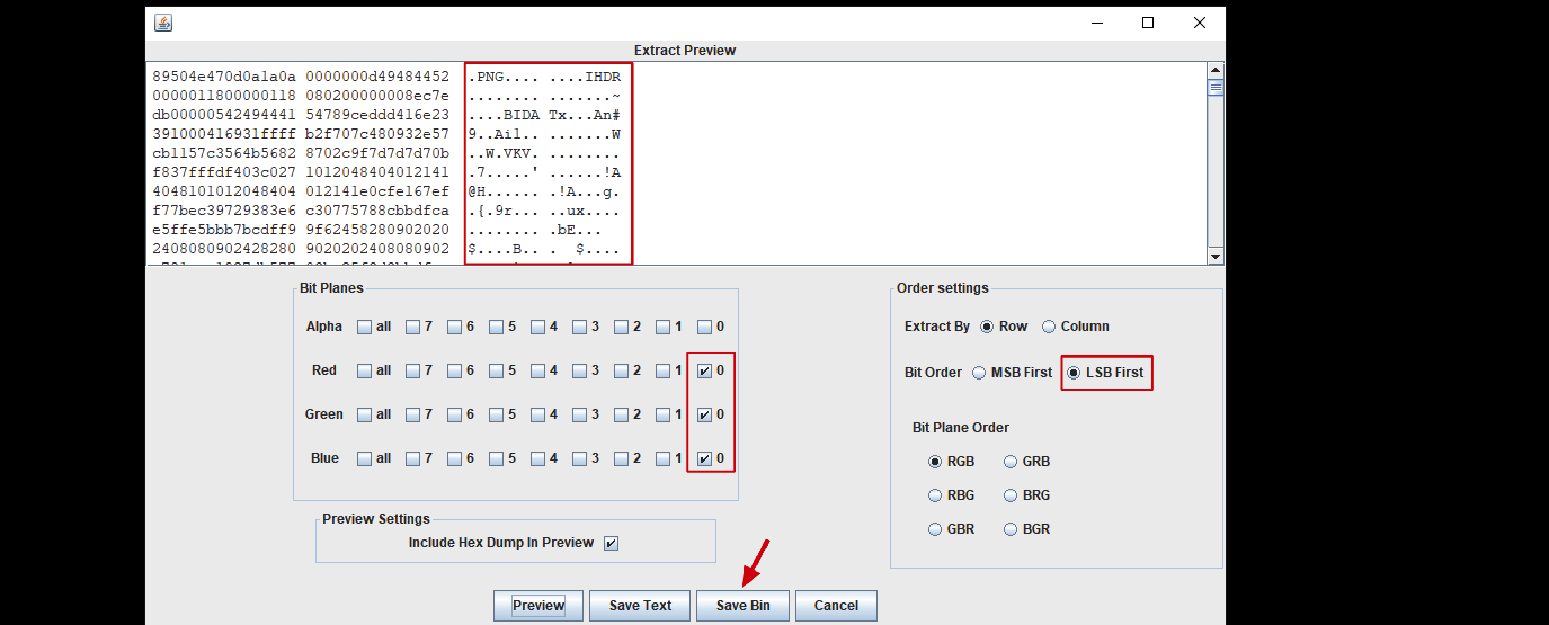Check the Red bit 5 checkbox
The height and width of the screenshot is (625, 1549).
click(496, 371)
